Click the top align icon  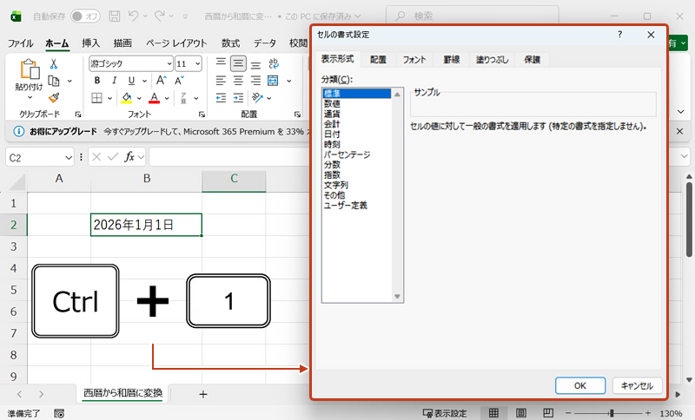coord(221,63)
